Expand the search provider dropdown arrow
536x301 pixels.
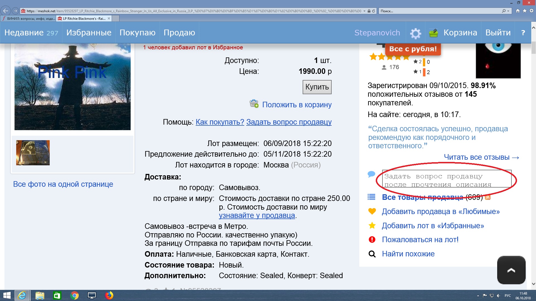(508, 11)
